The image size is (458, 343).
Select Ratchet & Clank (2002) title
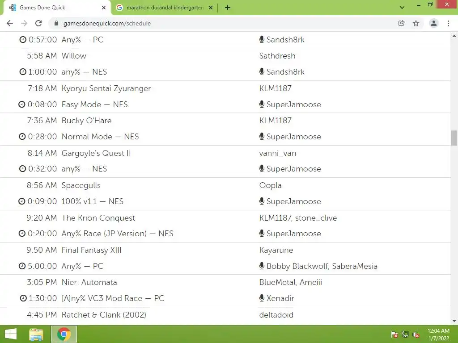click(x=104, y=315)
